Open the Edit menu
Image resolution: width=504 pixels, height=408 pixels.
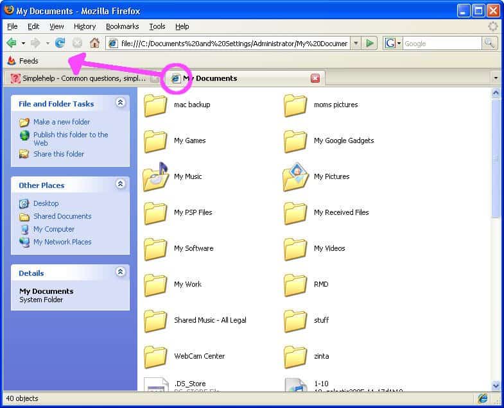(33, 26)
